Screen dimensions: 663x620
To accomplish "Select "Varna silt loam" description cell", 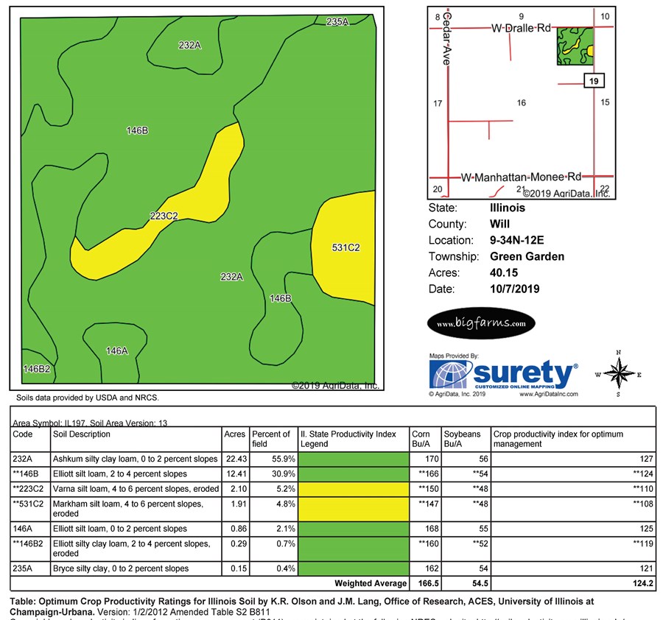I will click(x=136, y=489).
